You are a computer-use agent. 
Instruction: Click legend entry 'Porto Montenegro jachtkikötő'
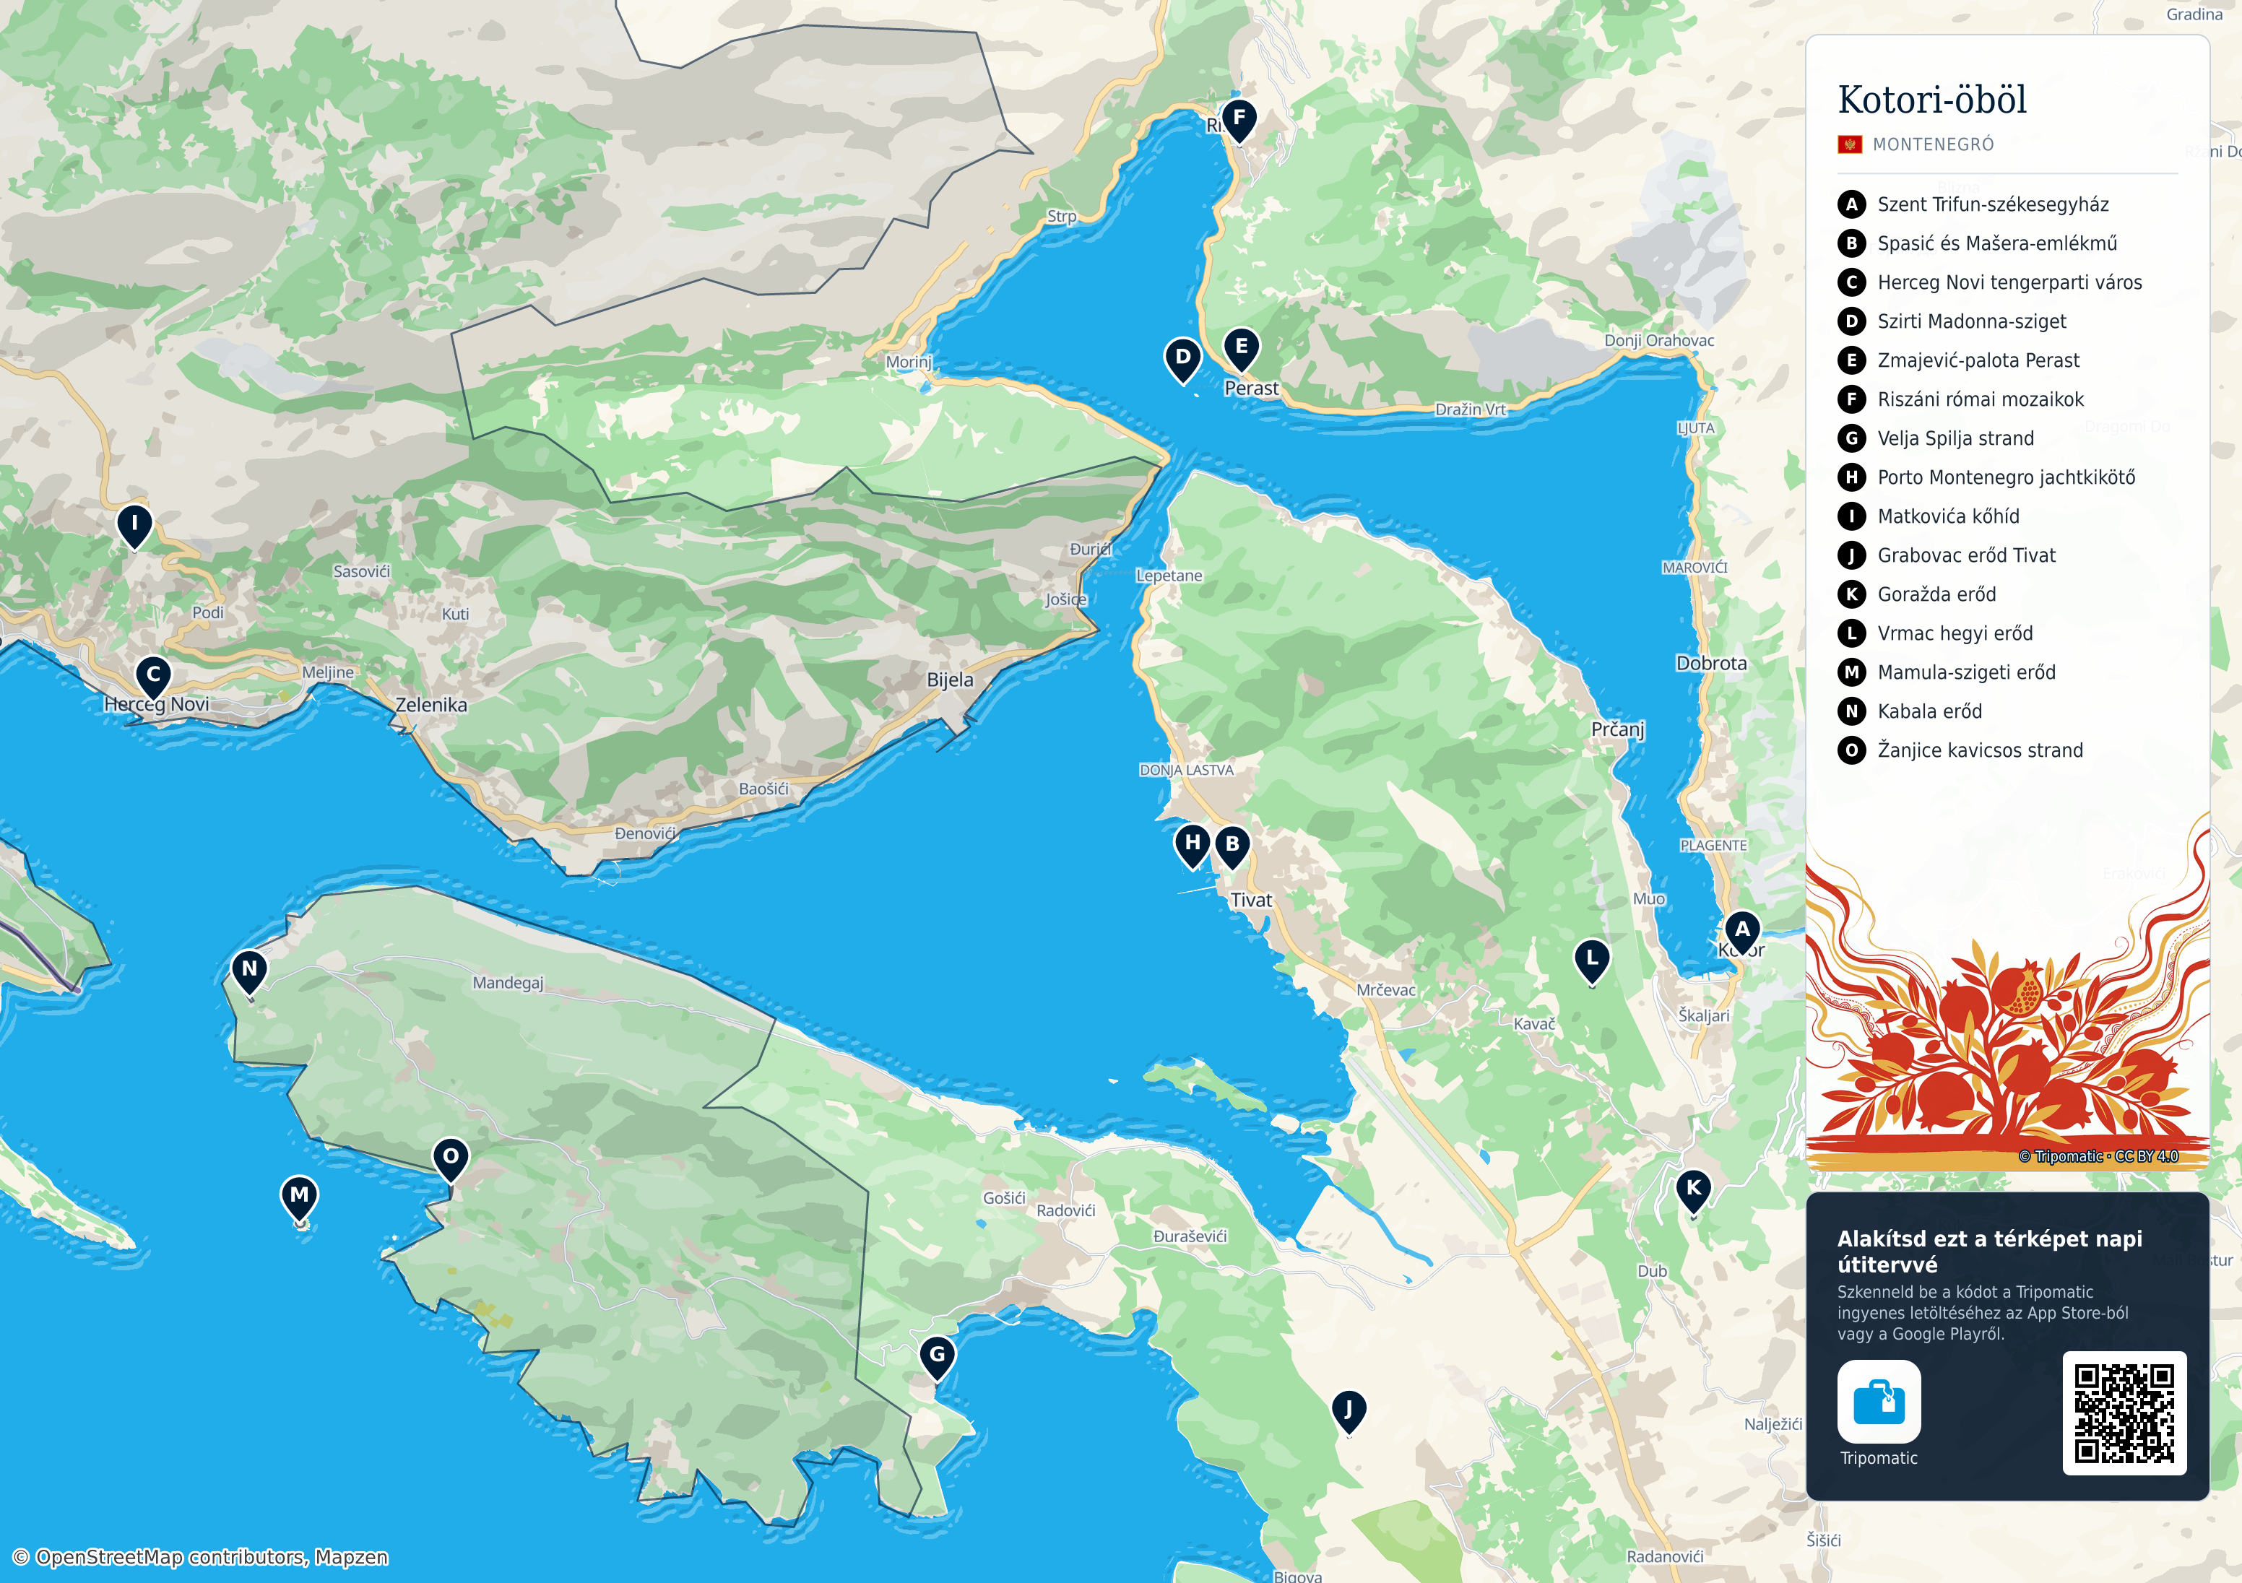pos(2006,477)
